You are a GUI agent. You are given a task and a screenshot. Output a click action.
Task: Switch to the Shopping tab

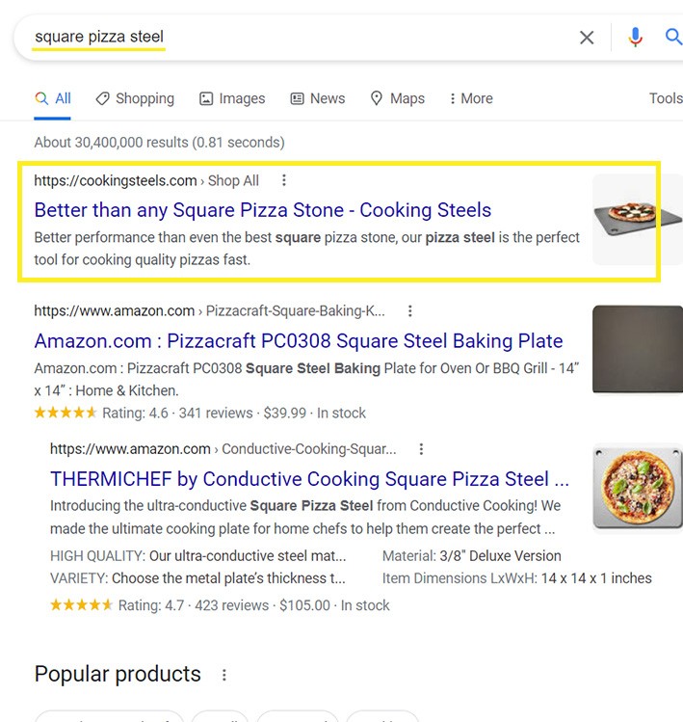coord(135,98)
